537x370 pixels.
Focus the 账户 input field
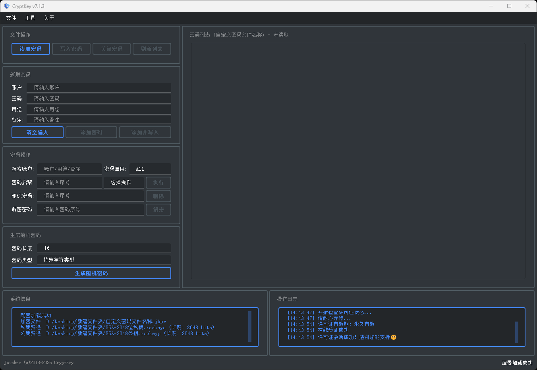[99, 87]
